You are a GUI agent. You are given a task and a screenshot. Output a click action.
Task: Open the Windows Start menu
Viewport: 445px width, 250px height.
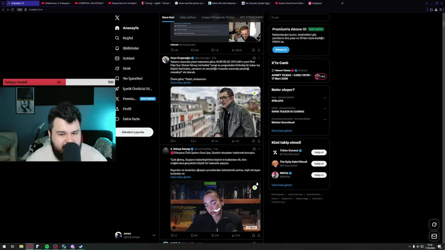[x=4, y=247]
